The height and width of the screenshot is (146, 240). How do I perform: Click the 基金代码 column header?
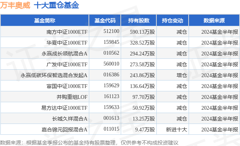coord(105,20)
